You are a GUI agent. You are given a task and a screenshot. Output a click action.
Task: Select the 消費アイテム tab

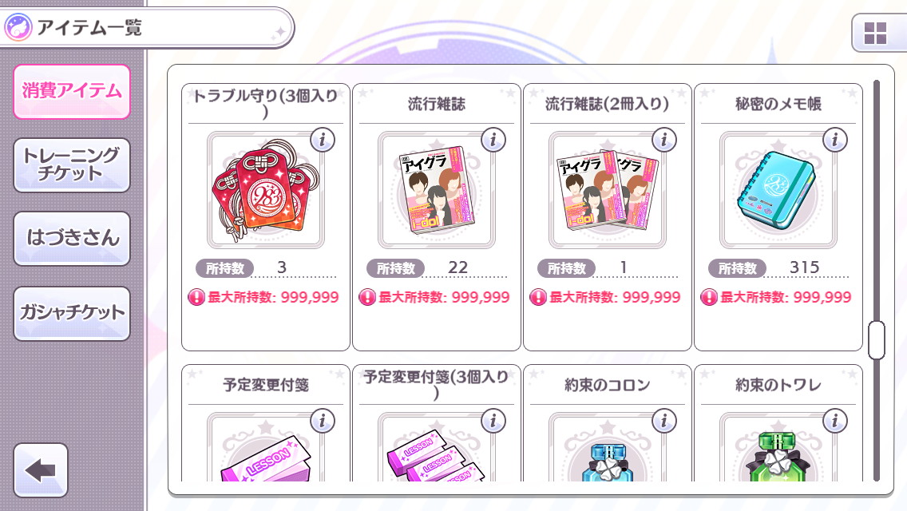[72, 92]
